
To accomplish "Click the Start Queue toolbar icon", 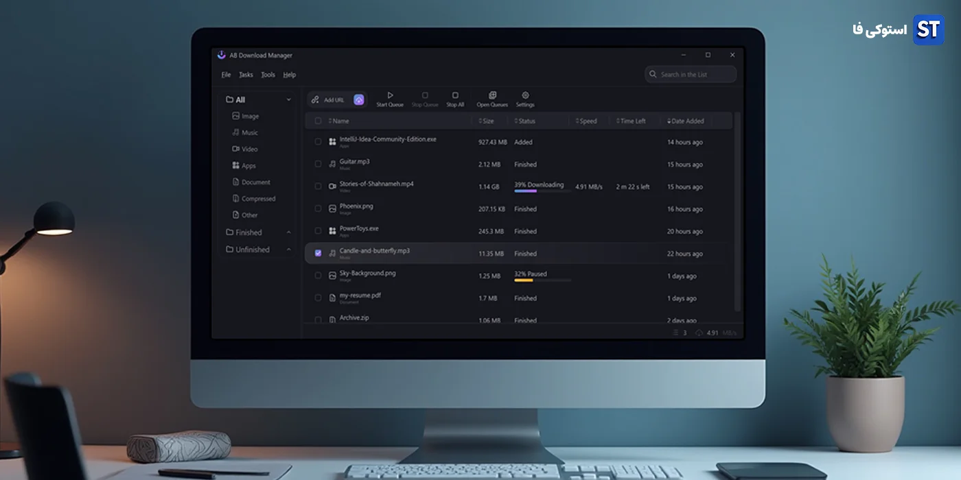I will coord(390,99).
